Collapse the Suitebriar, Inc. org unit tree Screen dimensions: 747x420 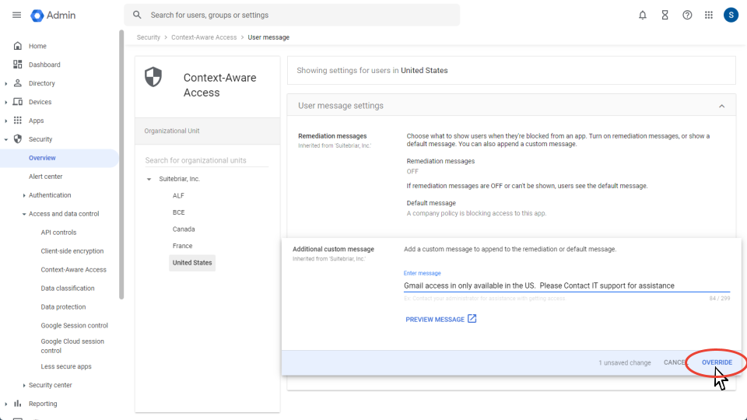click(149, 180)
